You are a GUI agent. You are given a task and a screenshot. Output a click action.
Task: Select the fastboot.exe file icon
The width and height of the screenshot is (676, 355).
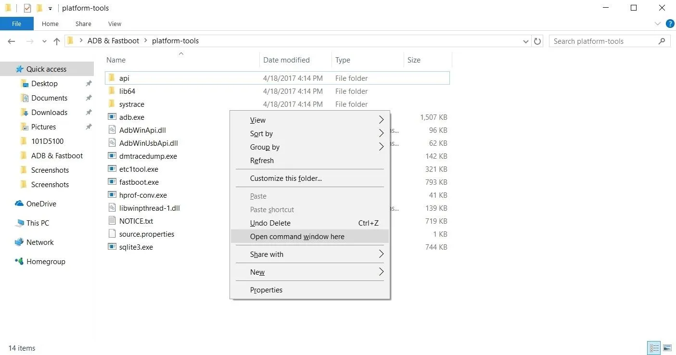pyautogui.click(x=112, y=182)
